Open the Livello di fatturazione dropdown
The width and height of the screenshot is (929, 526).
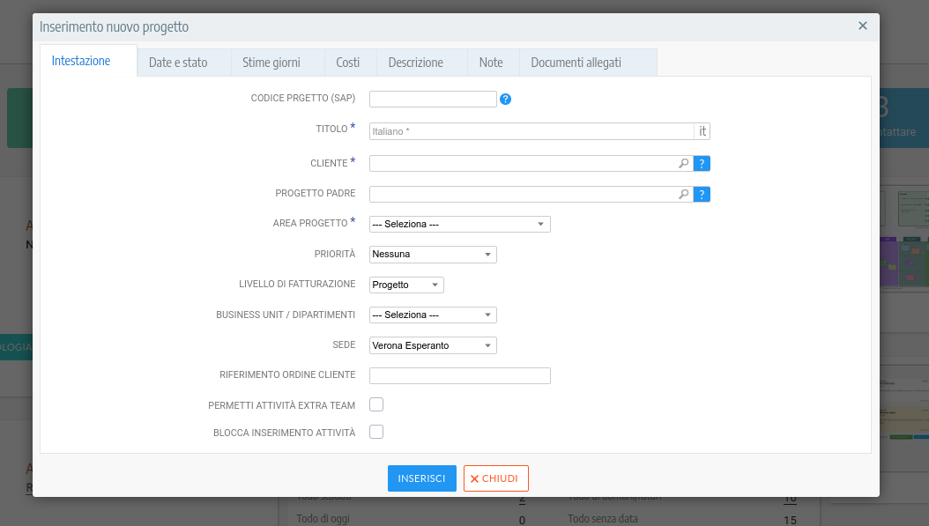point(406,285)
